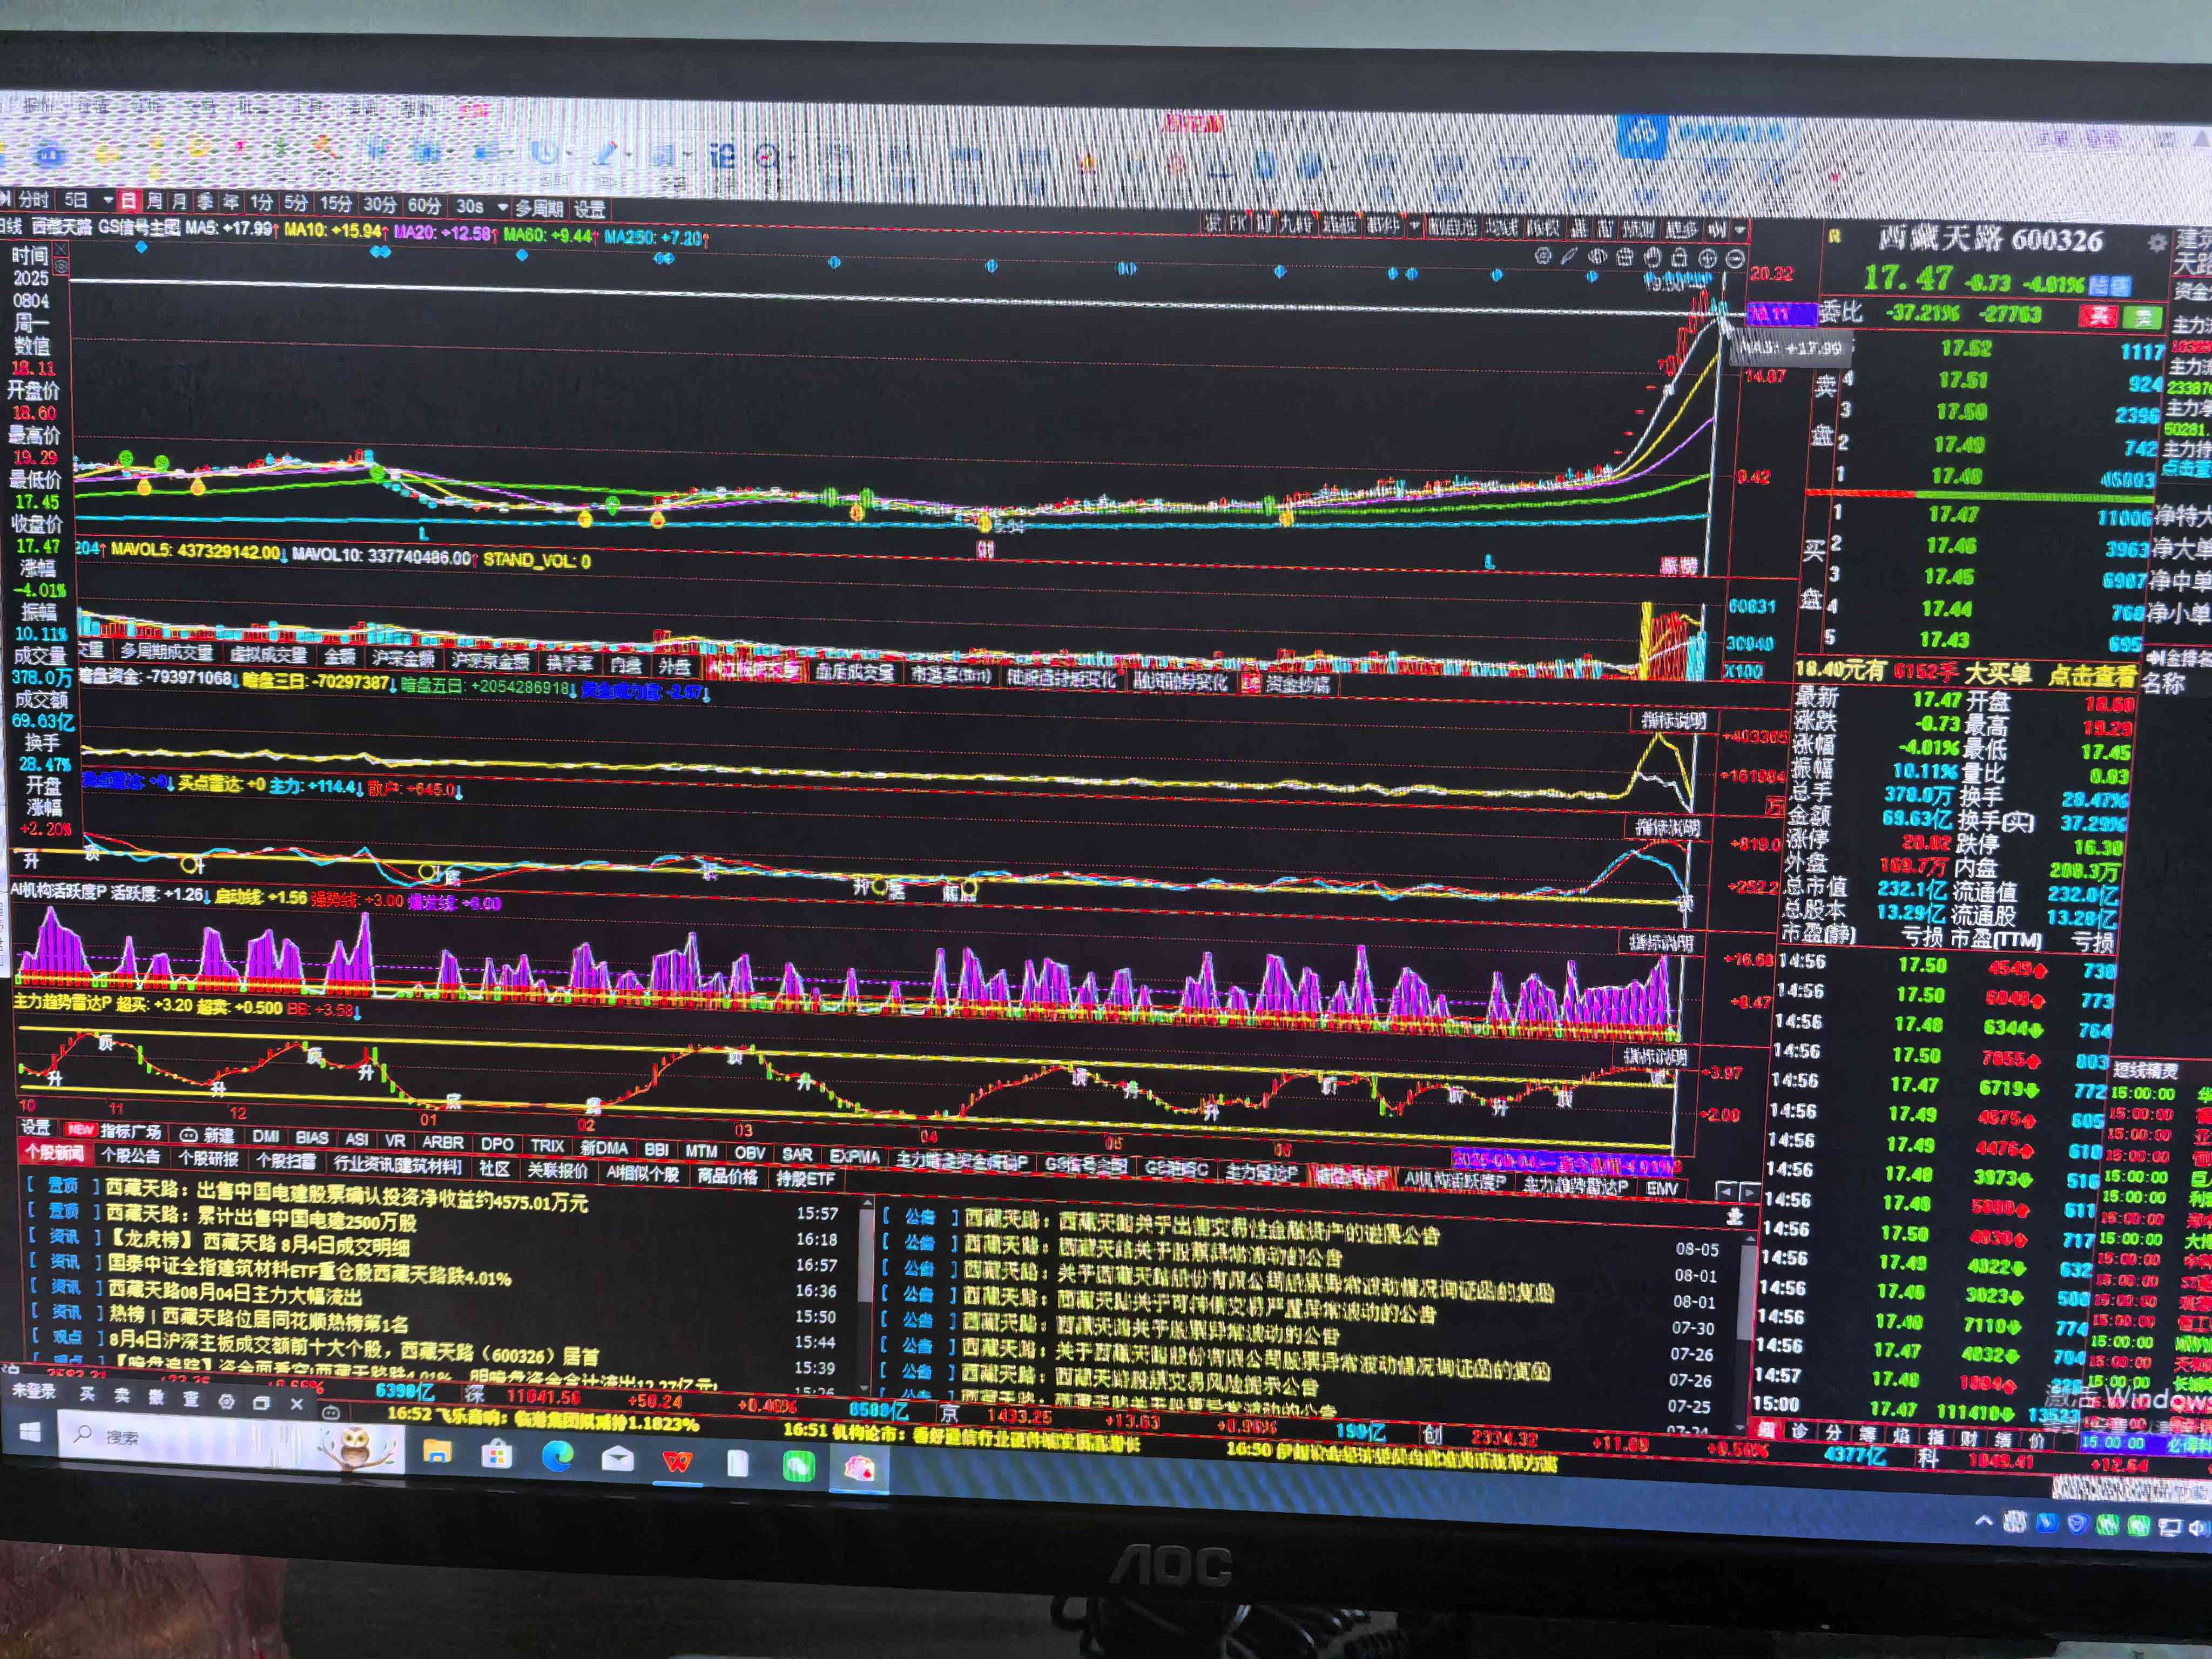Click the red 买 buy button

2098,316
